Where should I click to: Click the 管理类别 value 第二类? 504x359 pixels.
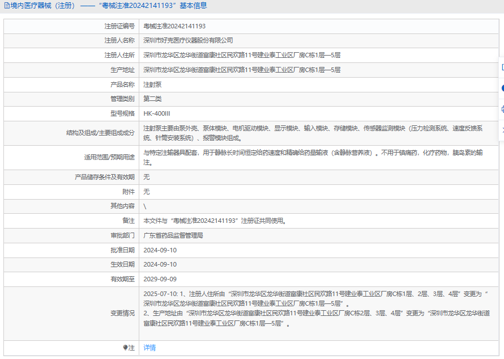(x=152, y=99)
